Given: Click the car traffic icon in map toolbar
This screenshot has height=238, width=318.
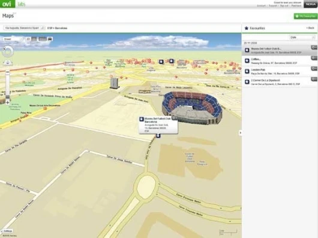Looking at the screenshot, I should pyautogui.click(x=50, y=39).
